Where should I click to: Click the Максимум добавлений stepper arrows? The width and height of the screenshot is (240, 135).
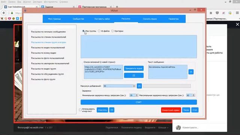tap(134, 86)
